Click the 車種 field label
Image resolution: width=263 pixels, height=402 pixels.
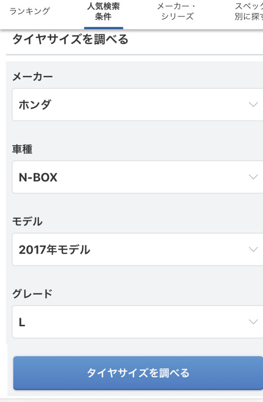22,149
